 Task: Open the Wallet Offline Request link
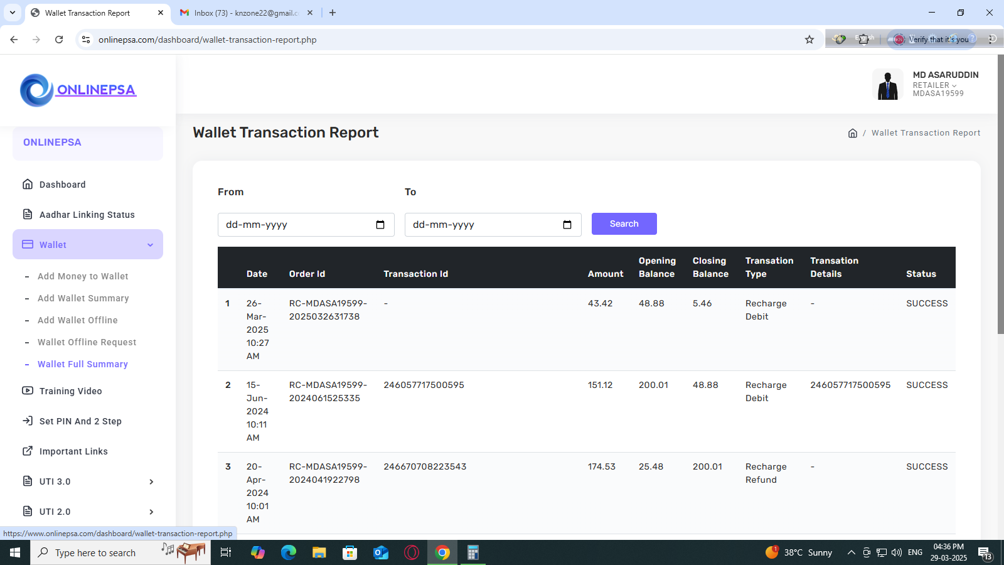[87, 342]
